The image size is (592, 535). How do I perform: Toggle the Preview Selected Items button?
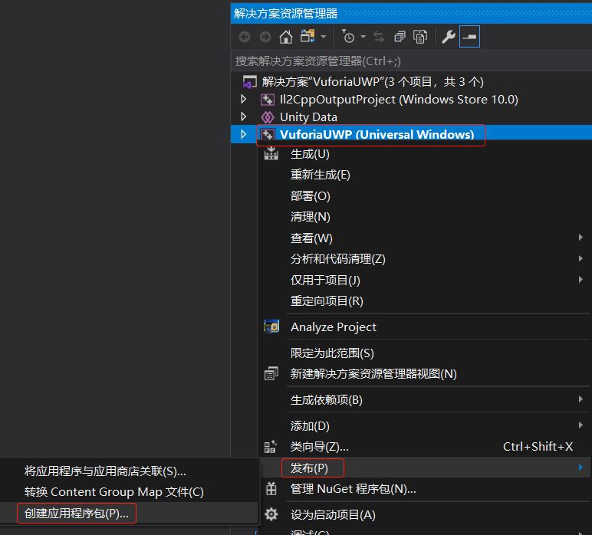tap(469, 37)
